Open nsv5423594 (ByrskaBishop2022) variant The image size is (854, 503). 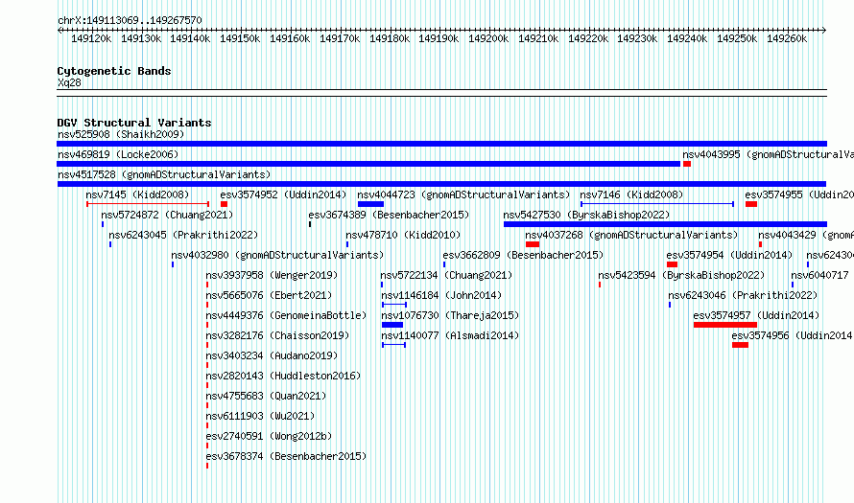(681, 275)
